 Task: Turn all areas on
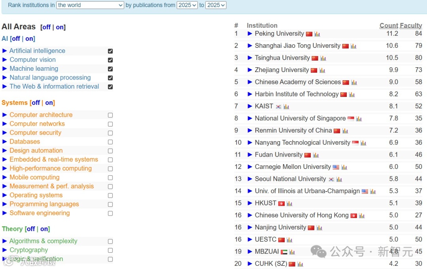tap(60, 27)
